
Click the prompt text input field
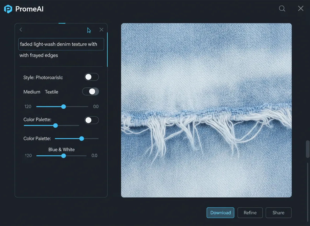click(61, 44)
